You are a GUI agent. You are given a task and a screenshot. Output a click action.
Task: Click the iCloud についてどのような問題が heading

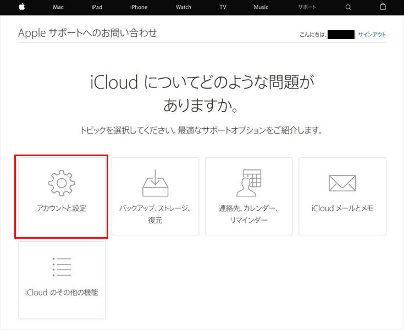point(202,94)
